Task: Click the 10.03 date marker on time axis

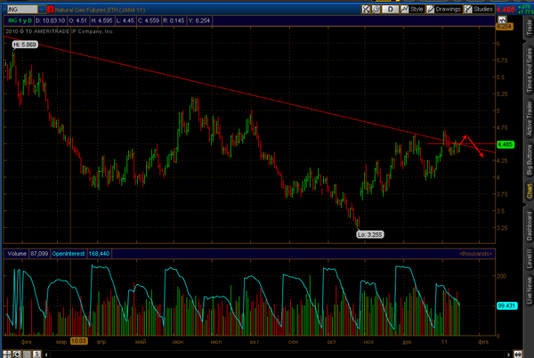Action: pos(78,340)
